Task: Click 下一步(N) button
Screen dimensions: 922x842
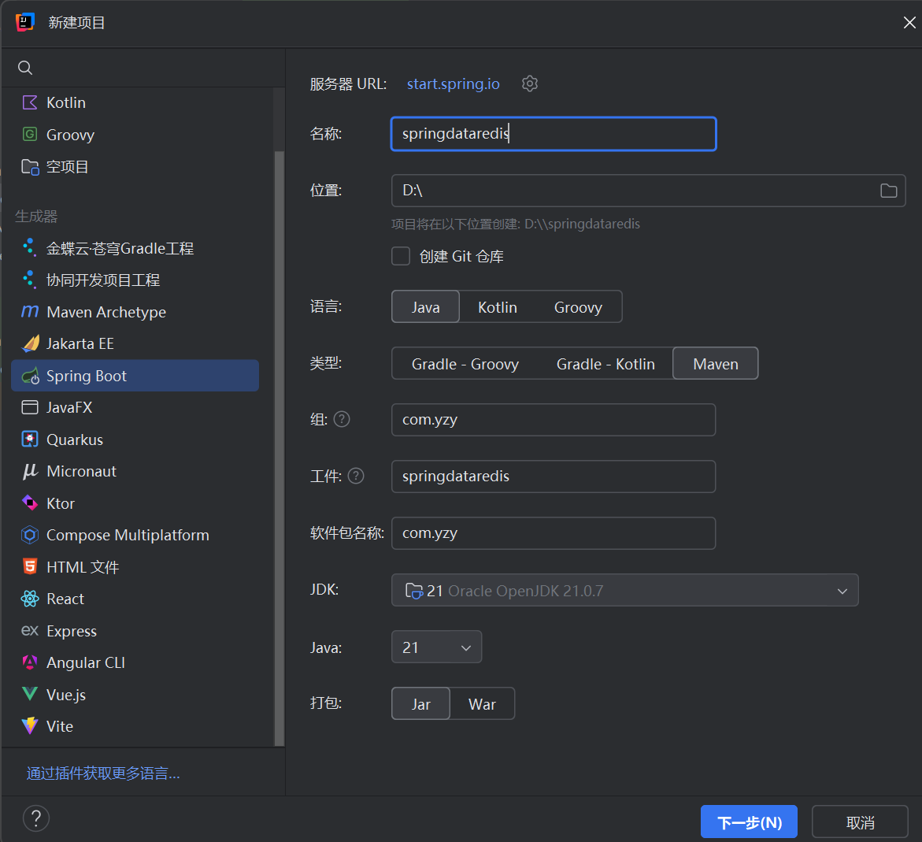Action: (749, 822)
